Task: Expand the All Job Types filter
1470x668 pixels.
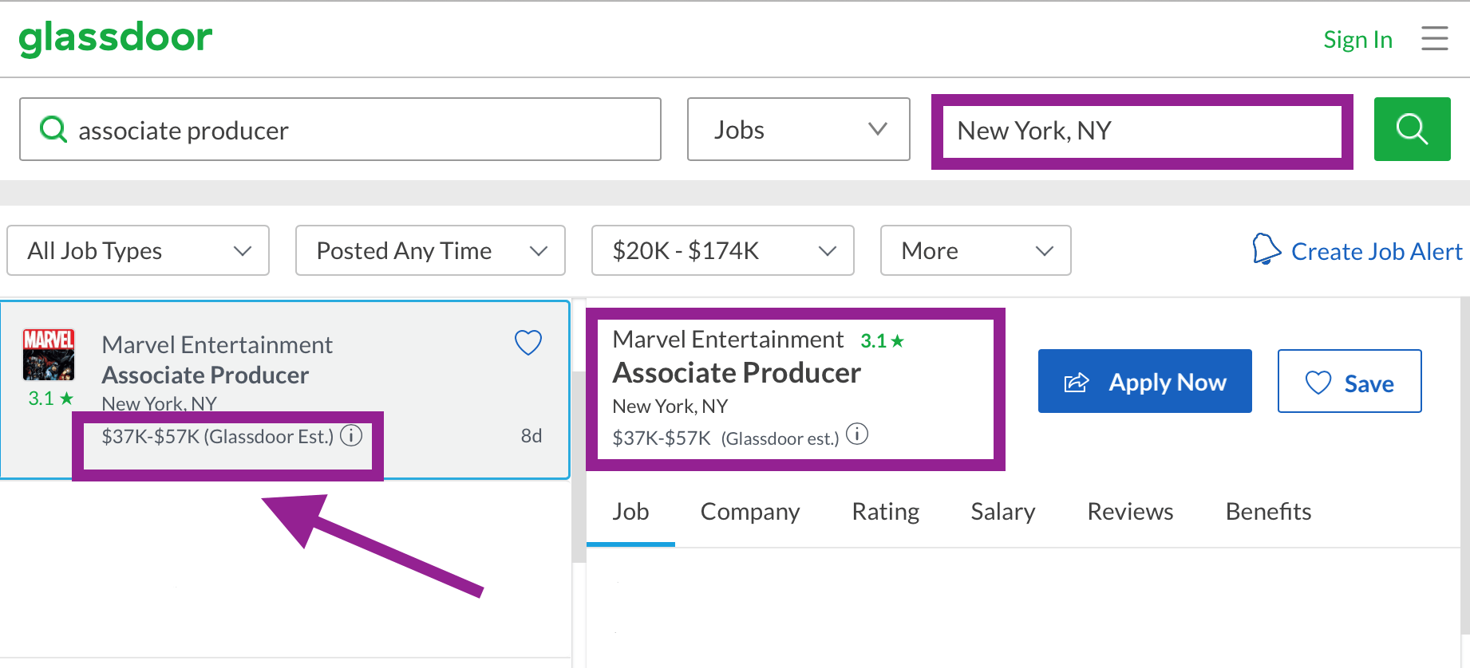Action: [138, 250]
